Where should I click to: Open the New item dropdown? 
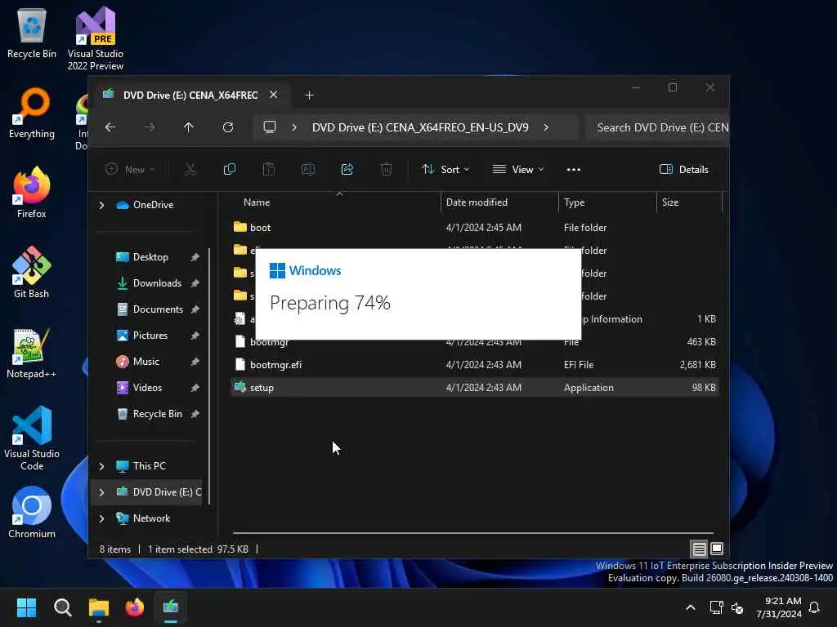(x=130, y=170)
